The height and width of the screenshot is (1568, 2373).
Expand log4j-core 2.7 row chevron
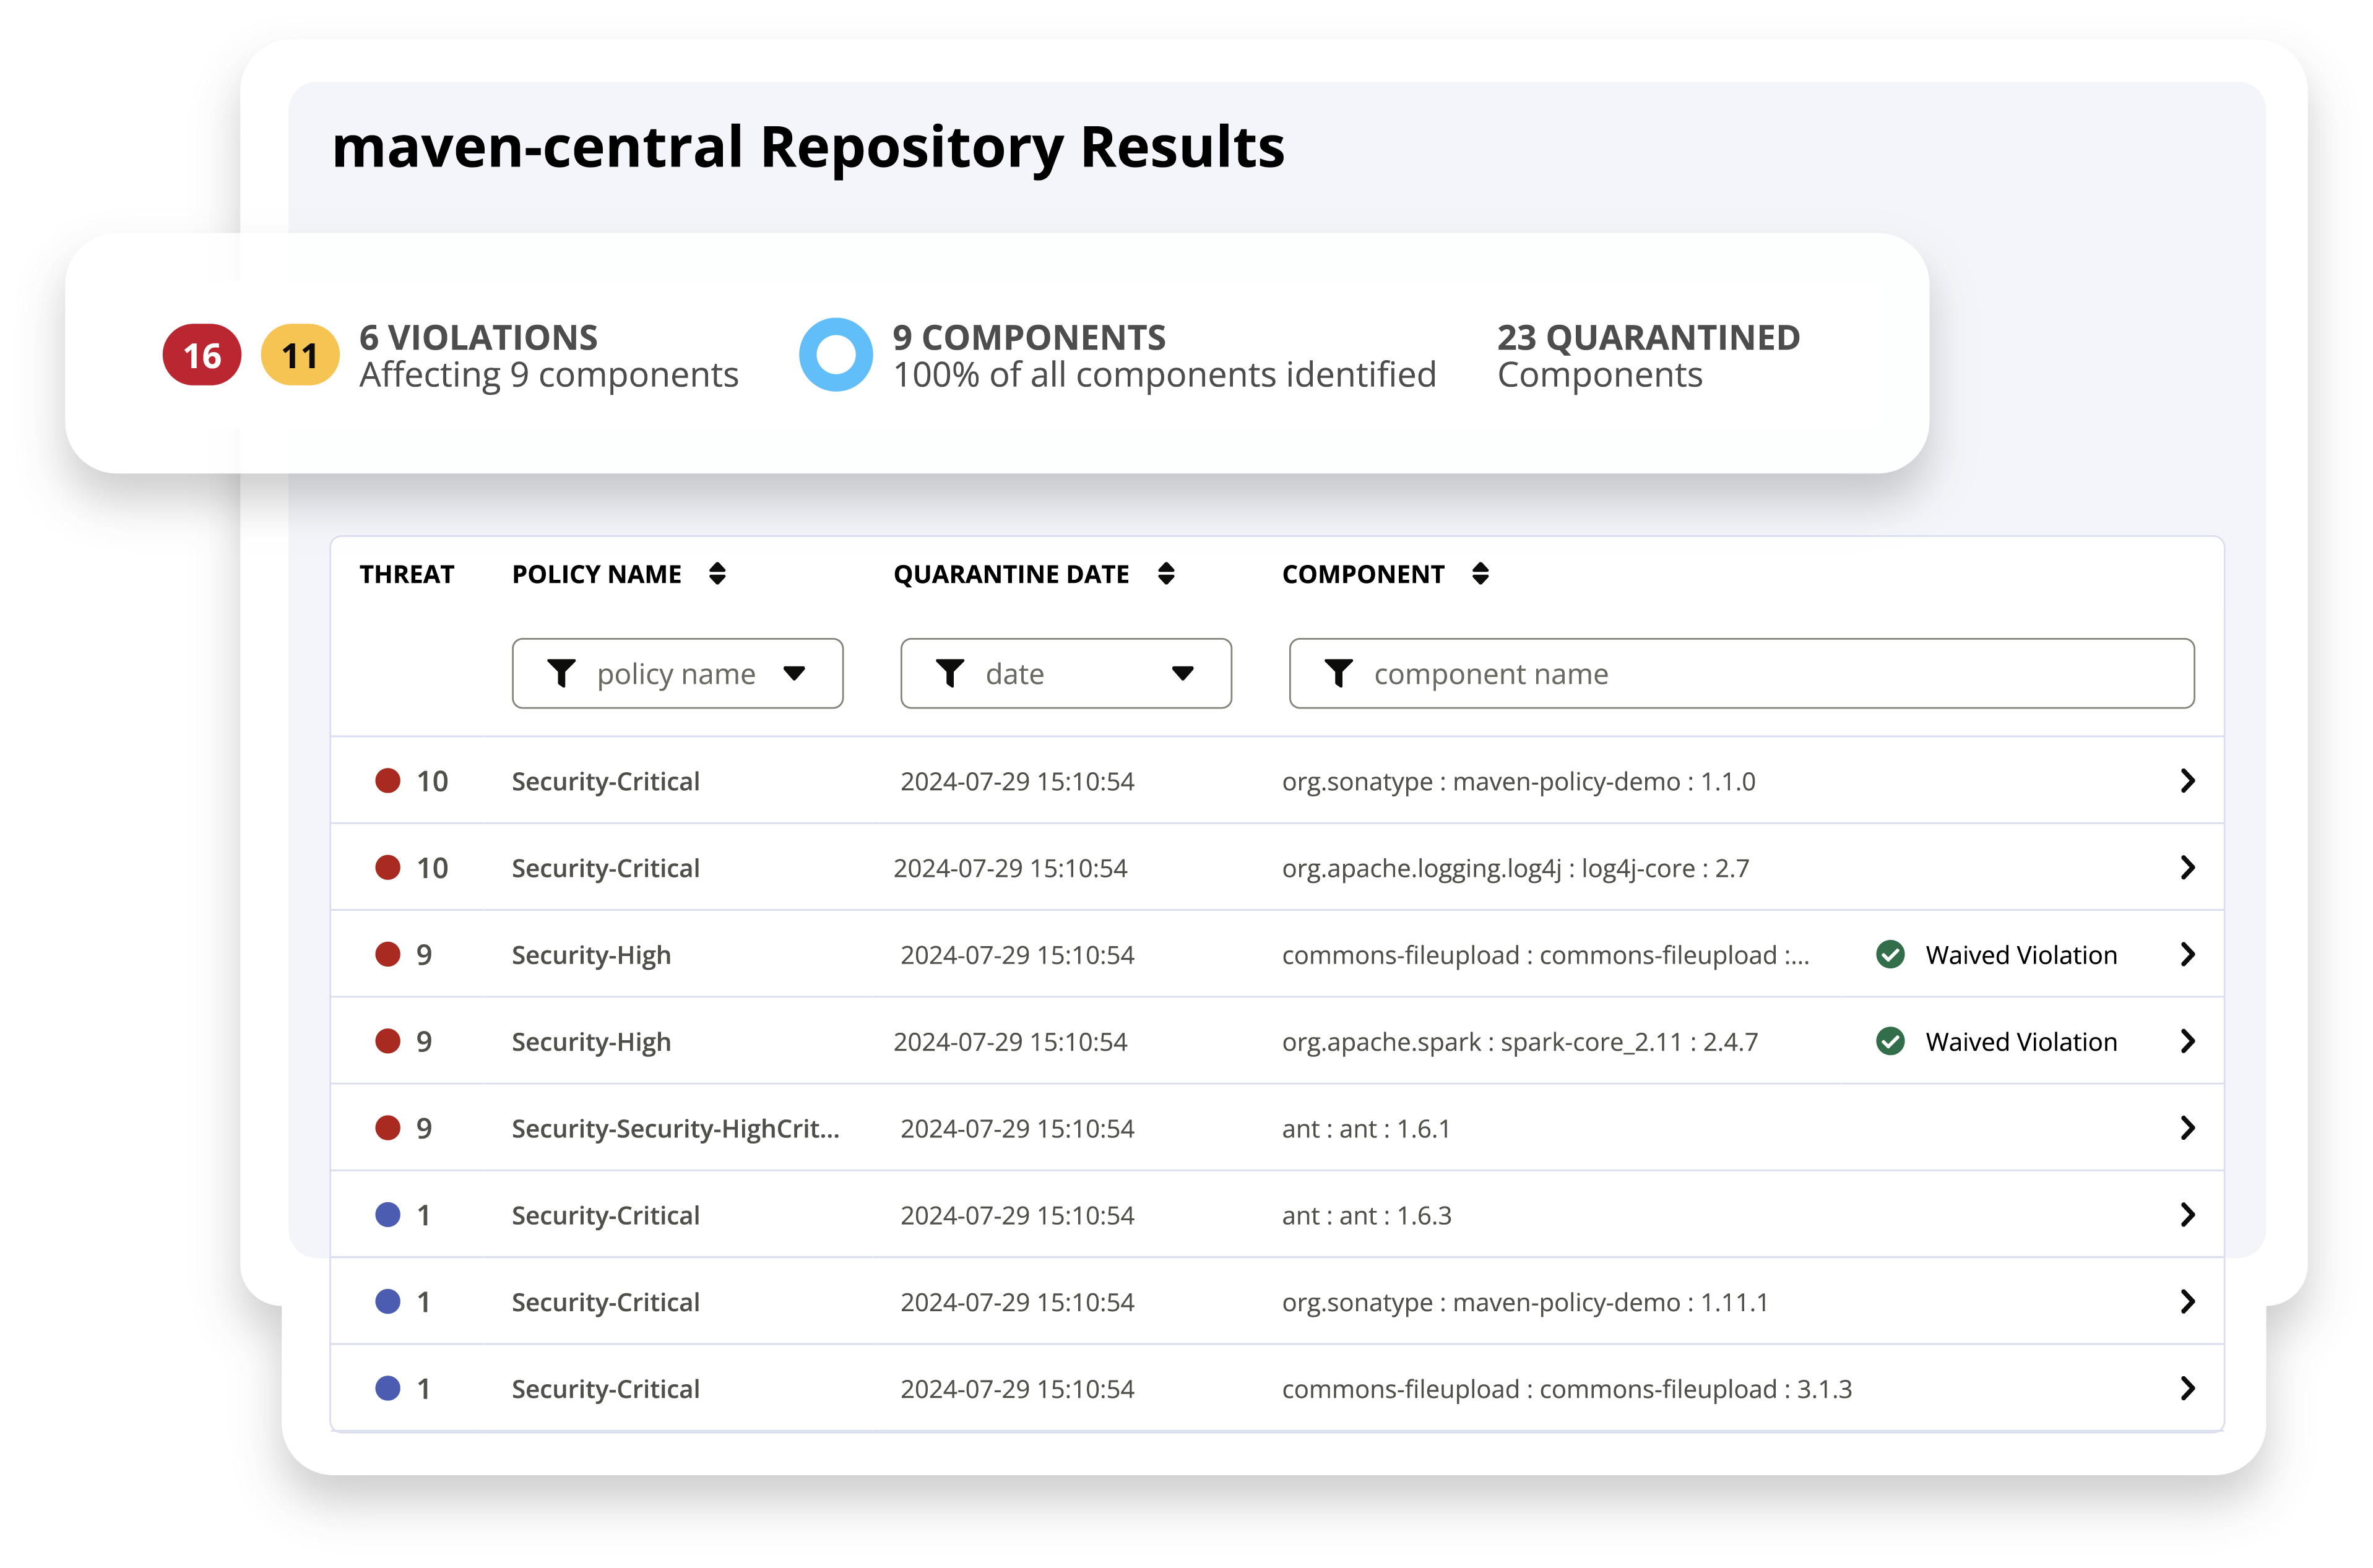click(x=2187, y=868)
